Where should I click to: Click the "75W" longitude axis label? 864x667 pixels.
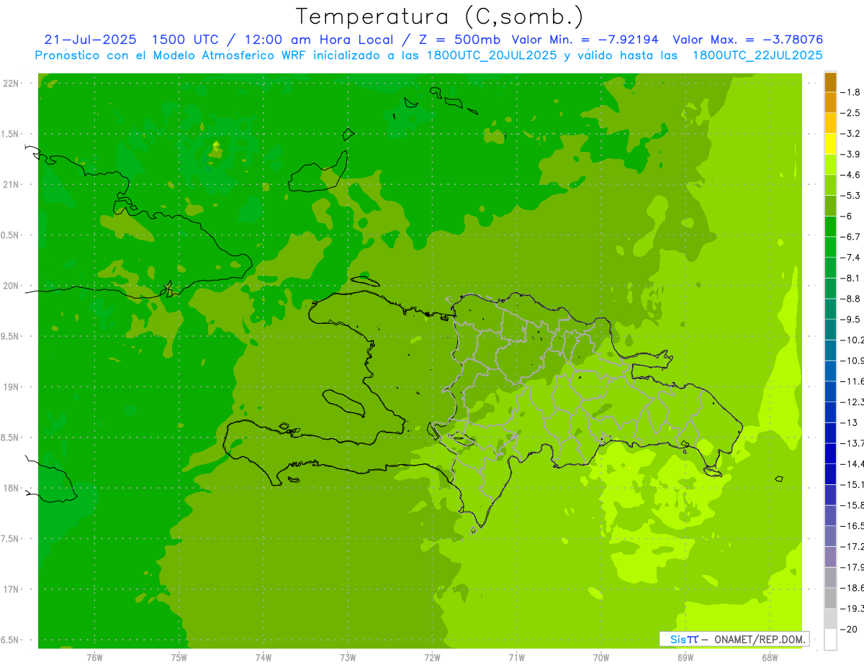[179, 658]
